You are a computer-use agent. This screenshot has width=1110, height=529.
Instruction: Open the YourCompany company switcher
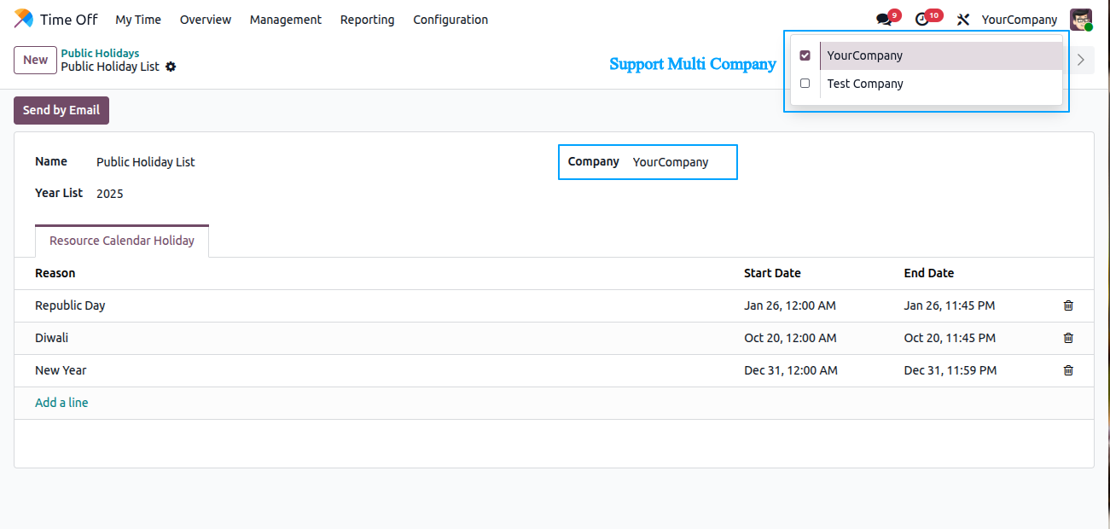pyautogui.click(x=1019, y=20)
